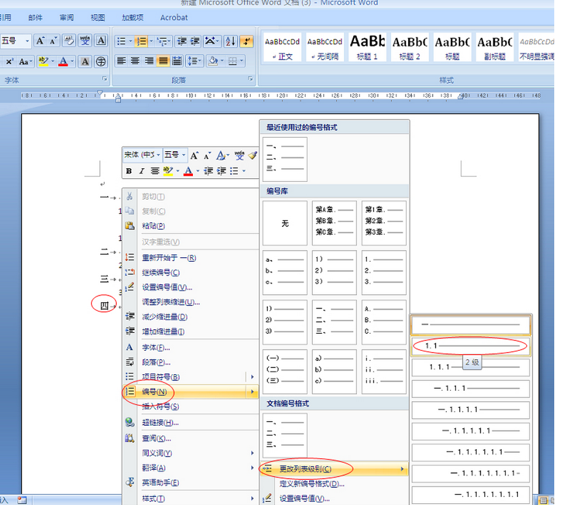Click 定义新编号格式 option
Image resolution: width=561 pixels, height=505 pixels.
(334, 483)
